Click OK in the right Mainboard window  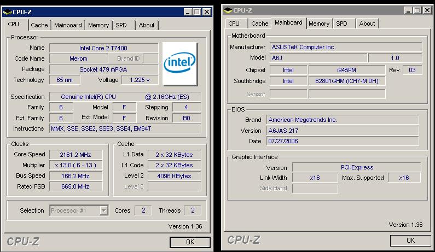coord(410,241)
